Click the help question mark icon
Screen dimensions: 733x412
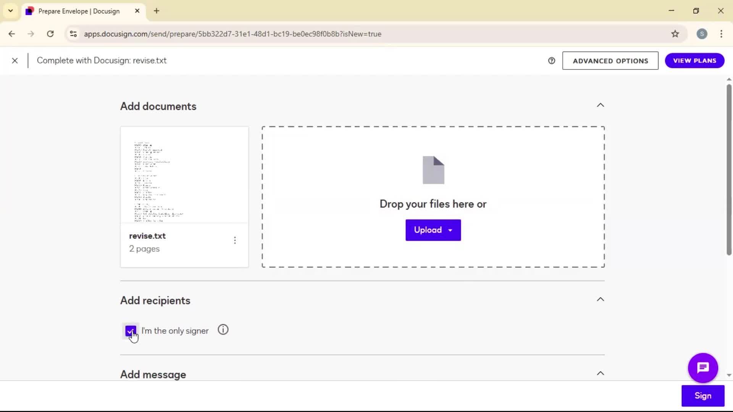(x=551, y=61)
